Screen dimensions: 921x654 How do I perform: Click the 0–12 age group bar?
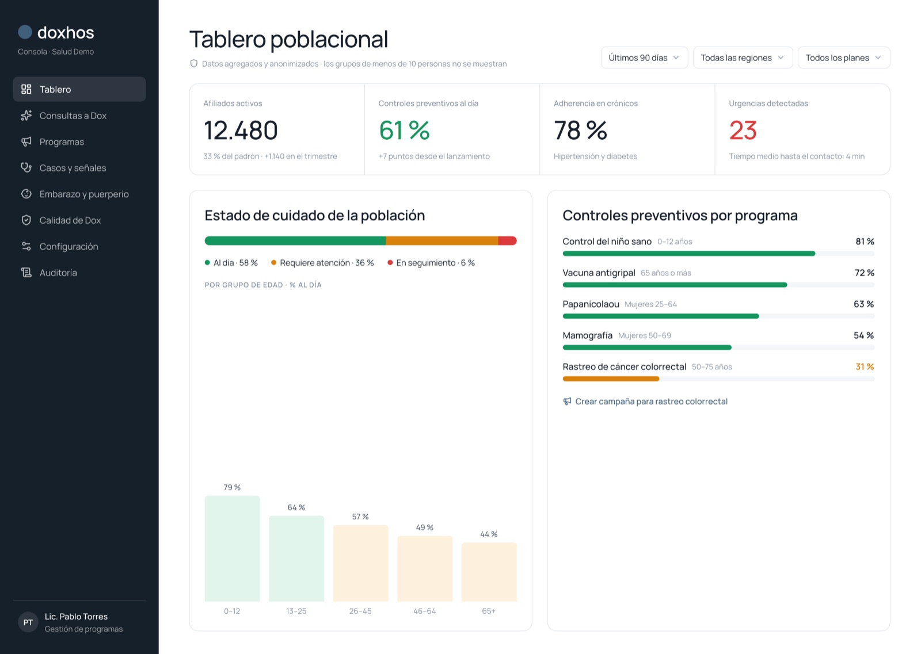click(232, 549)
